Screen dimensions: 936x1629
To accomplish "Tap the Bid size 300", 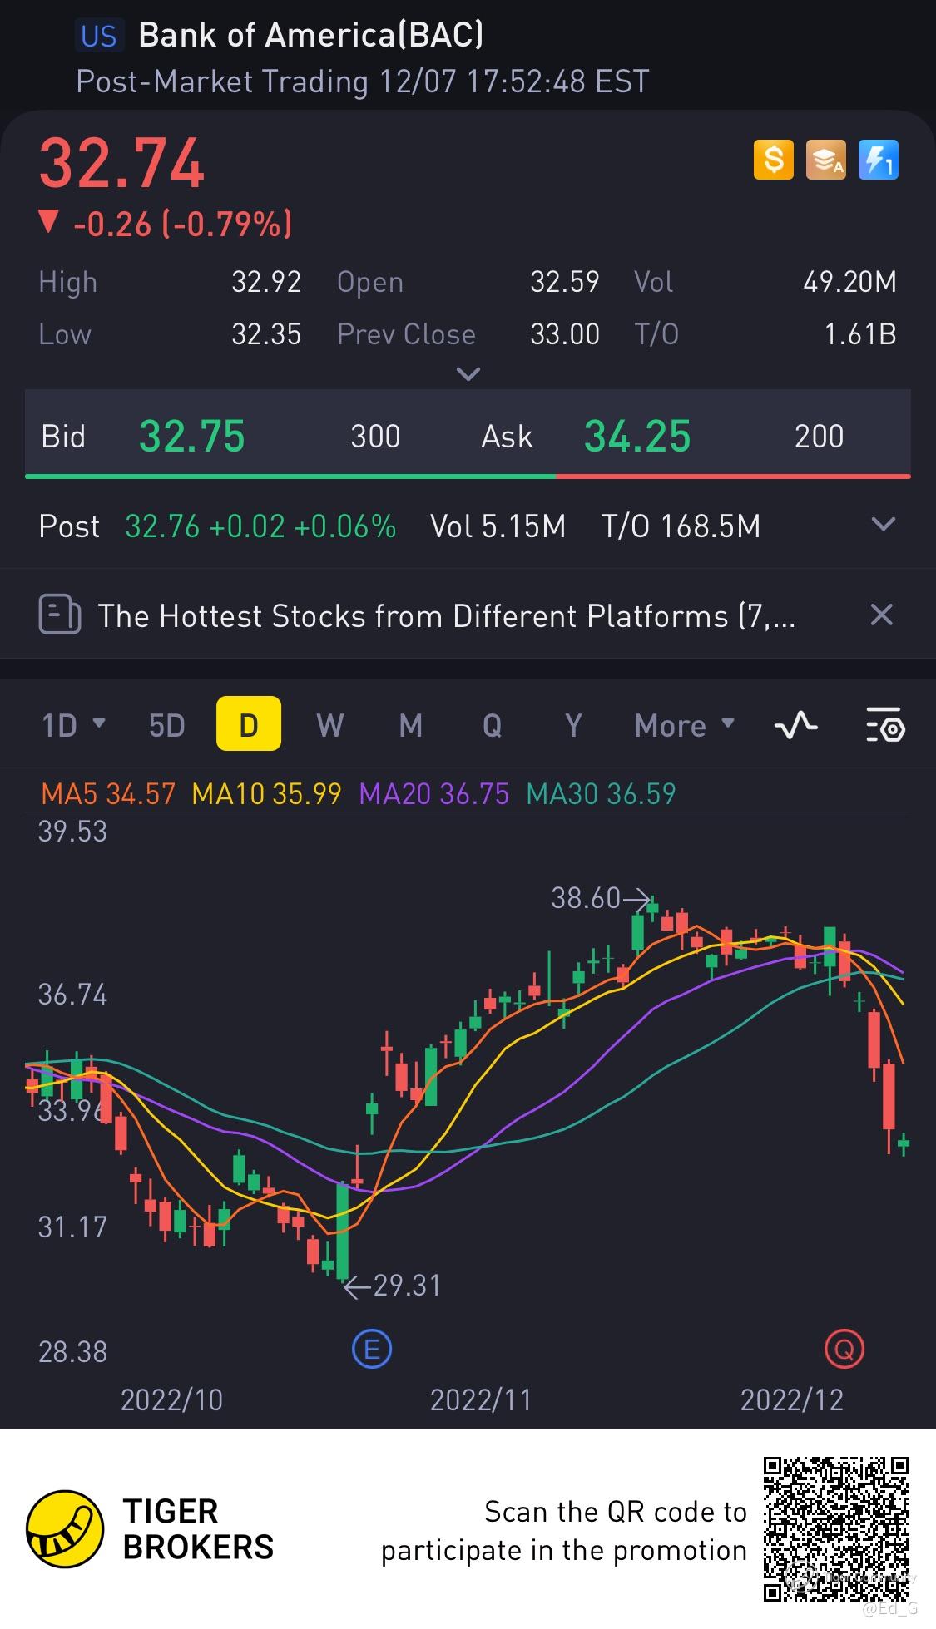I will click(375, 437).
